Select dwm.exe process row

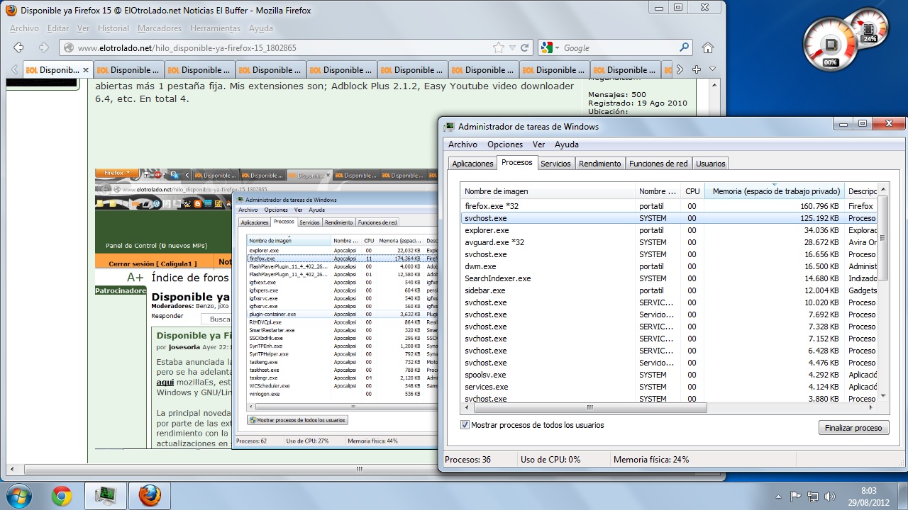[x=669, y=266]
